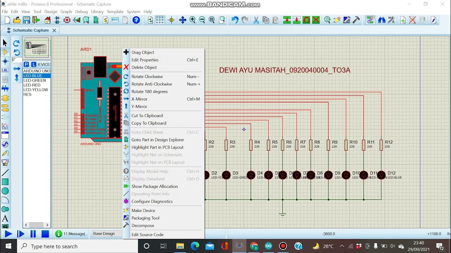This screenshot has height=253, width=451.
Task: Click the Home page toolbar icon
Action: coord(47,20)
